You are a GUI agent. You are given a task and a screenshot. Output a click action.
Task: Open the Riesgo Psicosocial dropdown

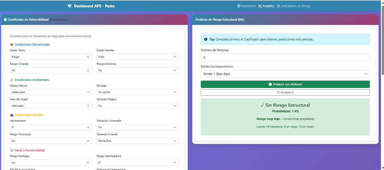(x=51, y=141)
